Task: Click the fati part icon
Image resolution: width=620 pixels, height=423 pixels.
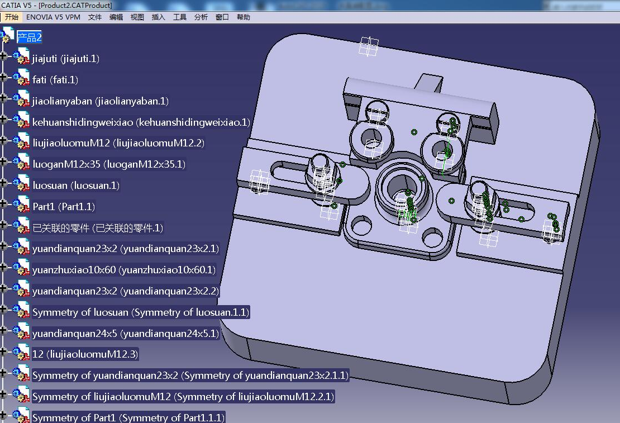Action: 21,78
